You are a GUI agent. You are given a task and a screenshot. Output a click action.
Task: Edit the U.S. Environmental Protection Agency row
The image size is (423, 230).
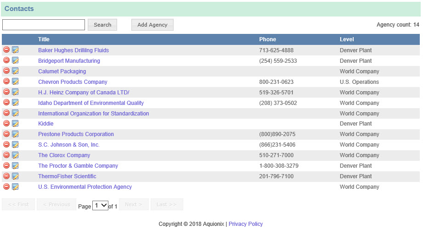(15, 186)
